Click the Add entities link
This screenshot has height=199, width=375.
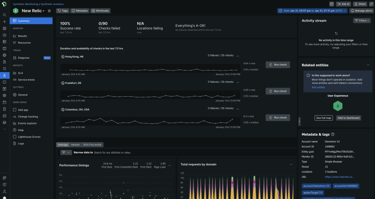point(318,87)
